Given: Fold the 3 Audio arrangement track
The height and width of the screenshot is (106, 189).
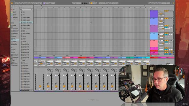Looking at the screenshot, I should click(151, 26).
